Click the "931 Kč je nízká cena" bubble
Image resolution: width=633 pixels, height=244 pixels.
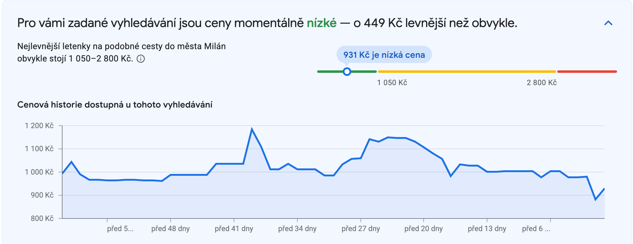384,55
